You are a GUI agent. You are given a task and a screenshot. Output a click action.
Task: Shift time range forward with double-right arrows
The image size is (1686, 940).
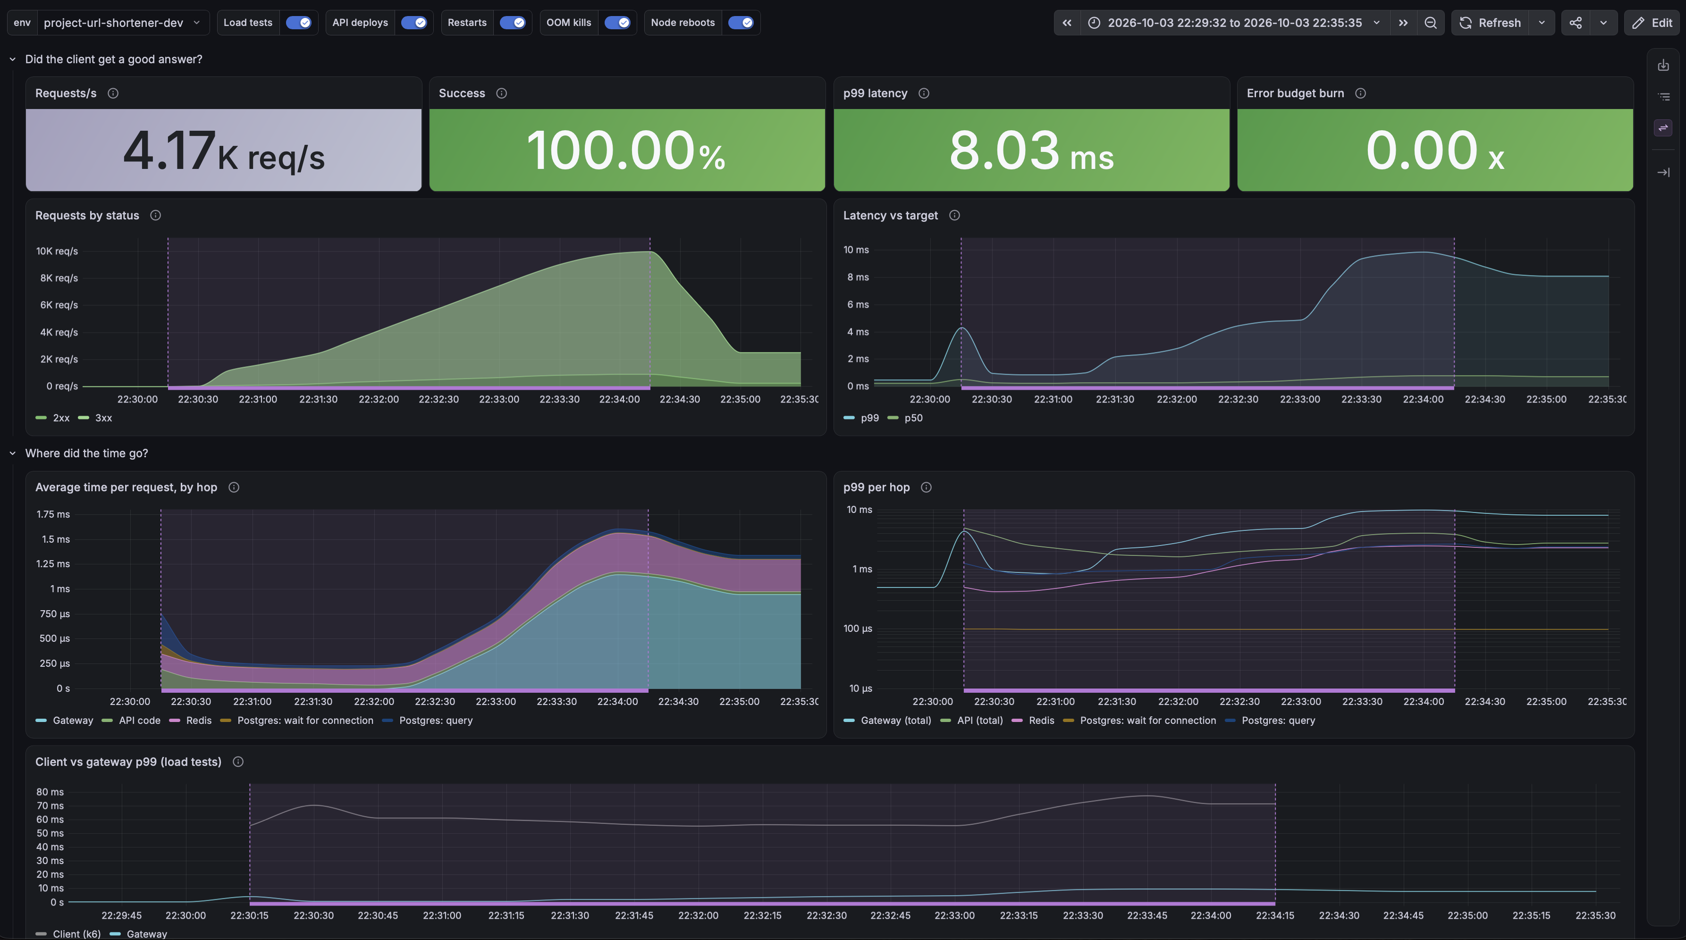1403,22
